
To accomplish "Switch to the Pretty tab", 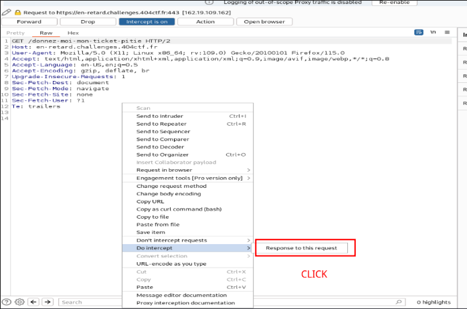I will [15, 33].
